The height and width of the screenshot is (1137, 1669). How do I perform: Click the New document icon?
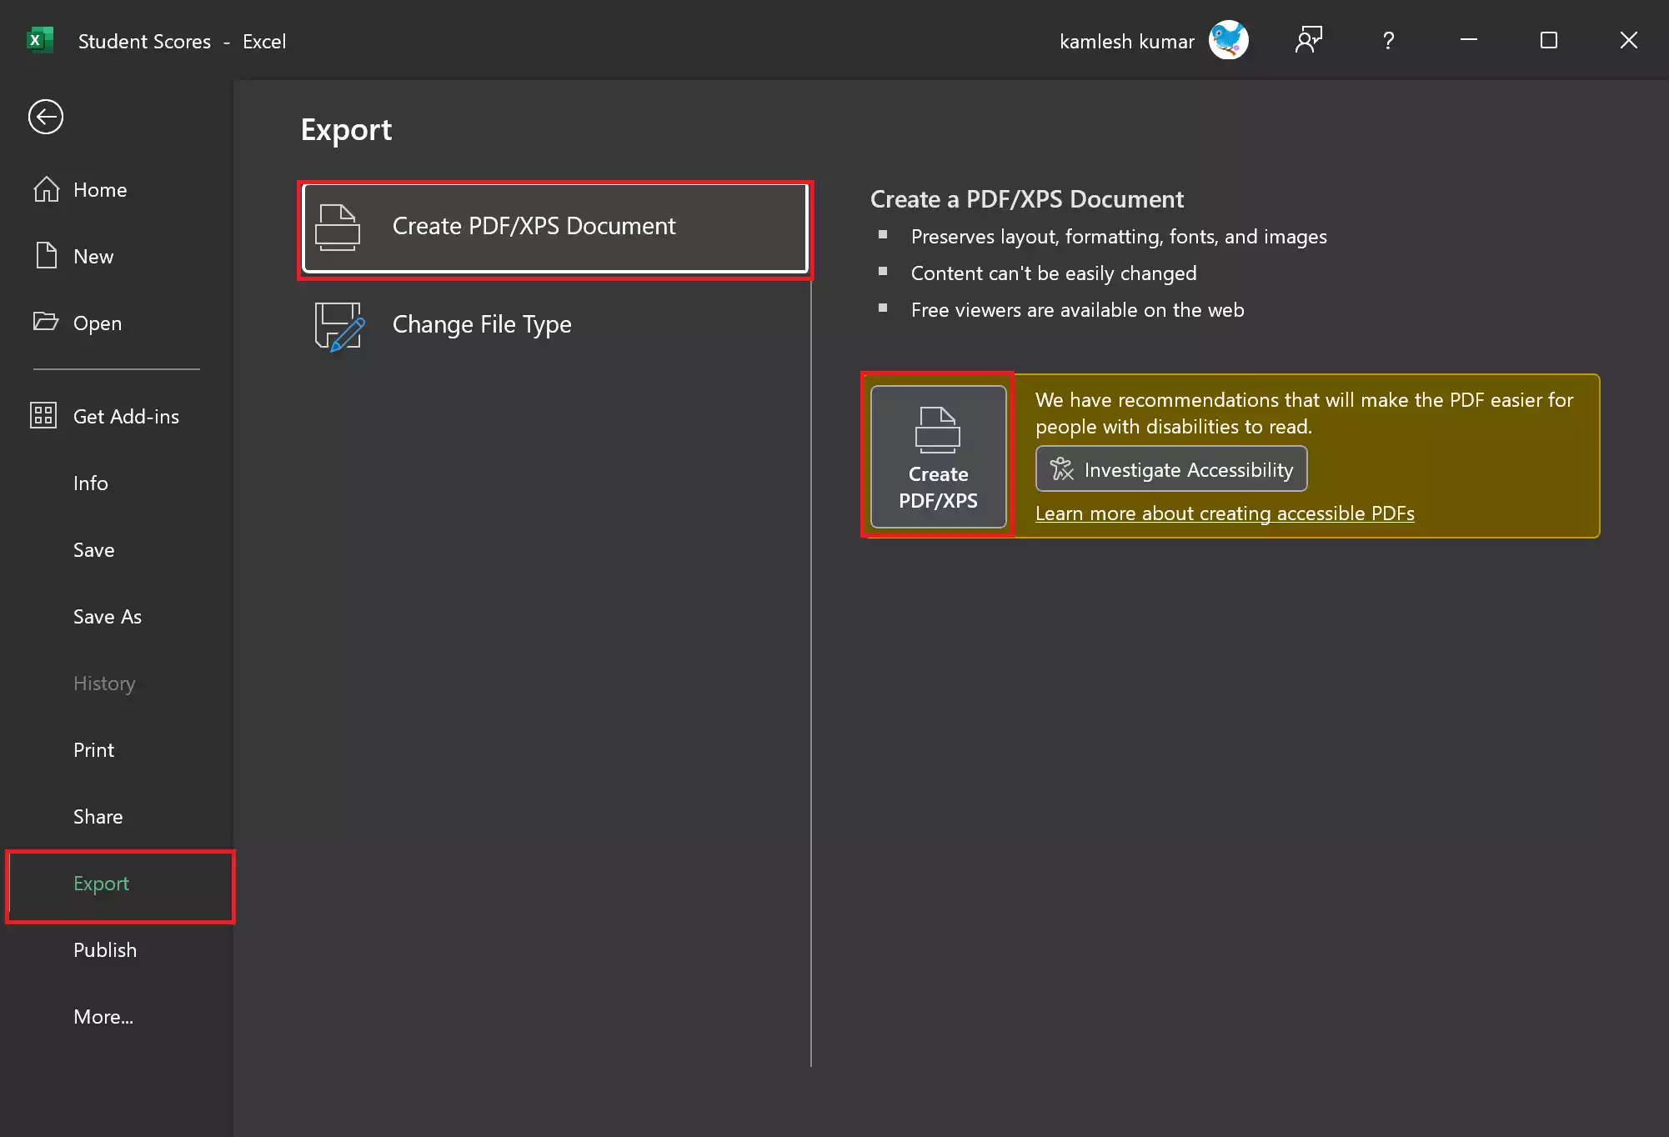point(47,256)
